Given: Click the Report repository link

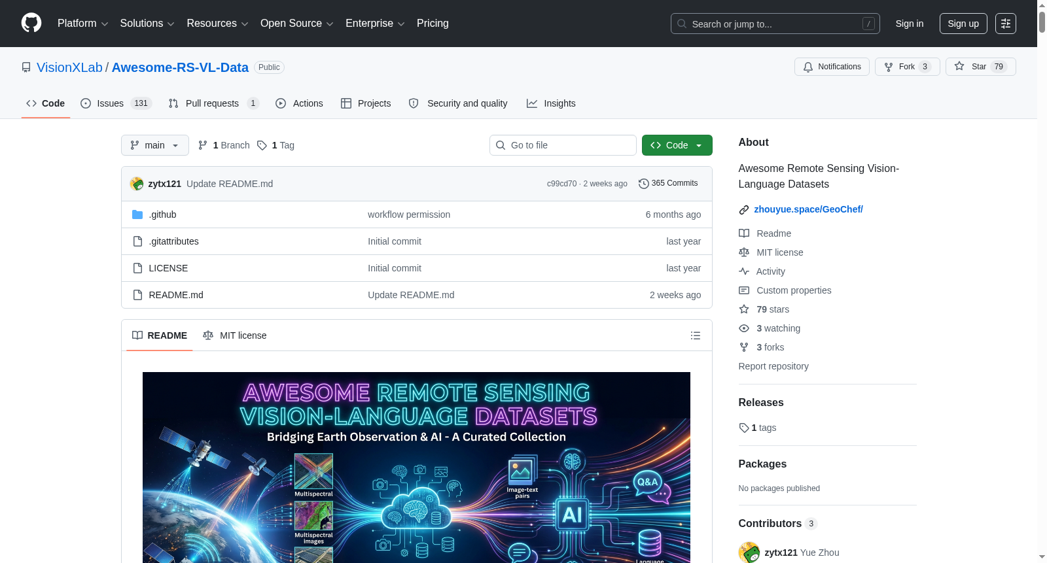Looking at the screenshot, I should (773, 366).
